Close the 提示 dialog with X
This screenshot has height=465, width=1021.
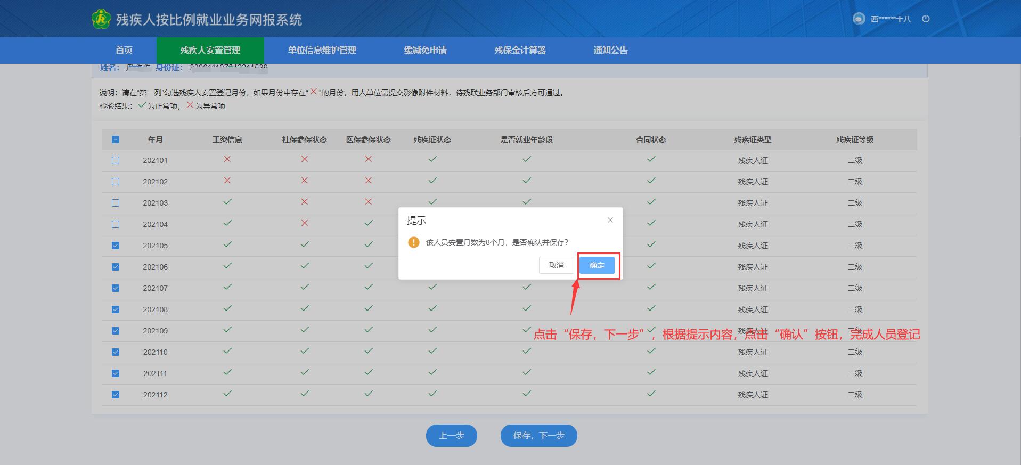[610, 220]
